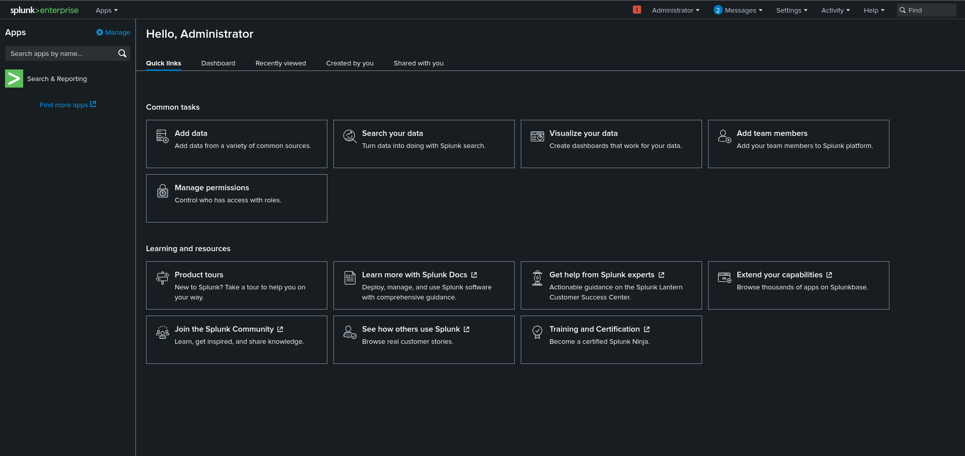The image size is (965, 456).
Task: Switch to Created by you tab
Action: (350, 63)
